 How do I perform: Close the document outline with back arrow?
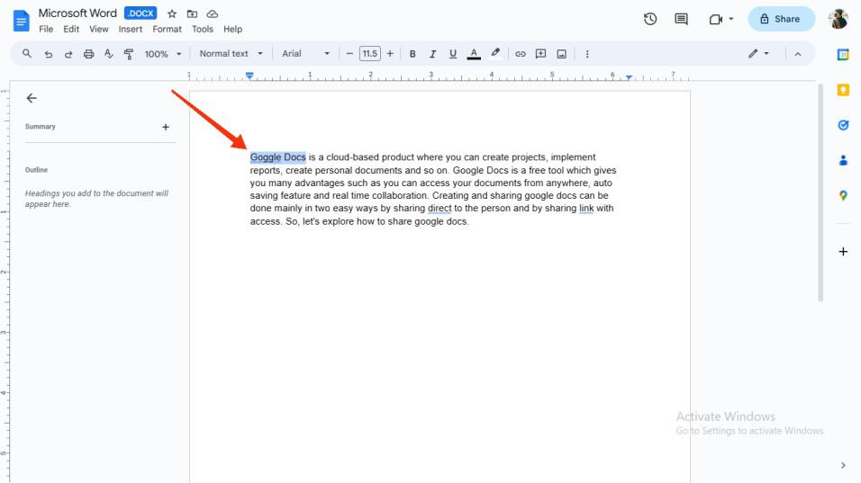(32, 98)
